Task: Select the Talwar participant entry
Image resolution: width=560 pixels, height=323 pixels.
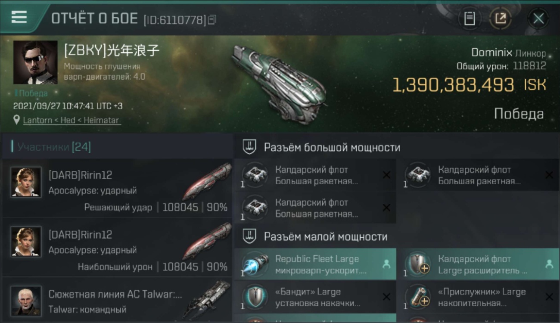Action: (117, 301)
